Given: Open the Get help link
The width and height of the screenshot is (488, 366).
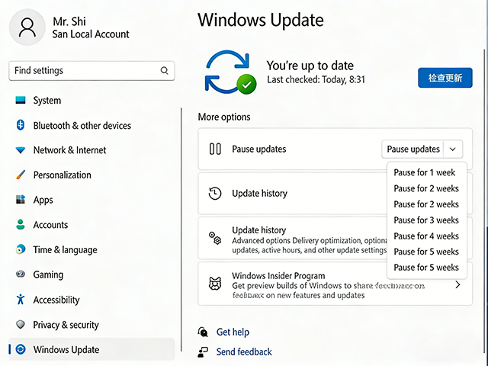Looking at the screenshot, I should [233, 332].
